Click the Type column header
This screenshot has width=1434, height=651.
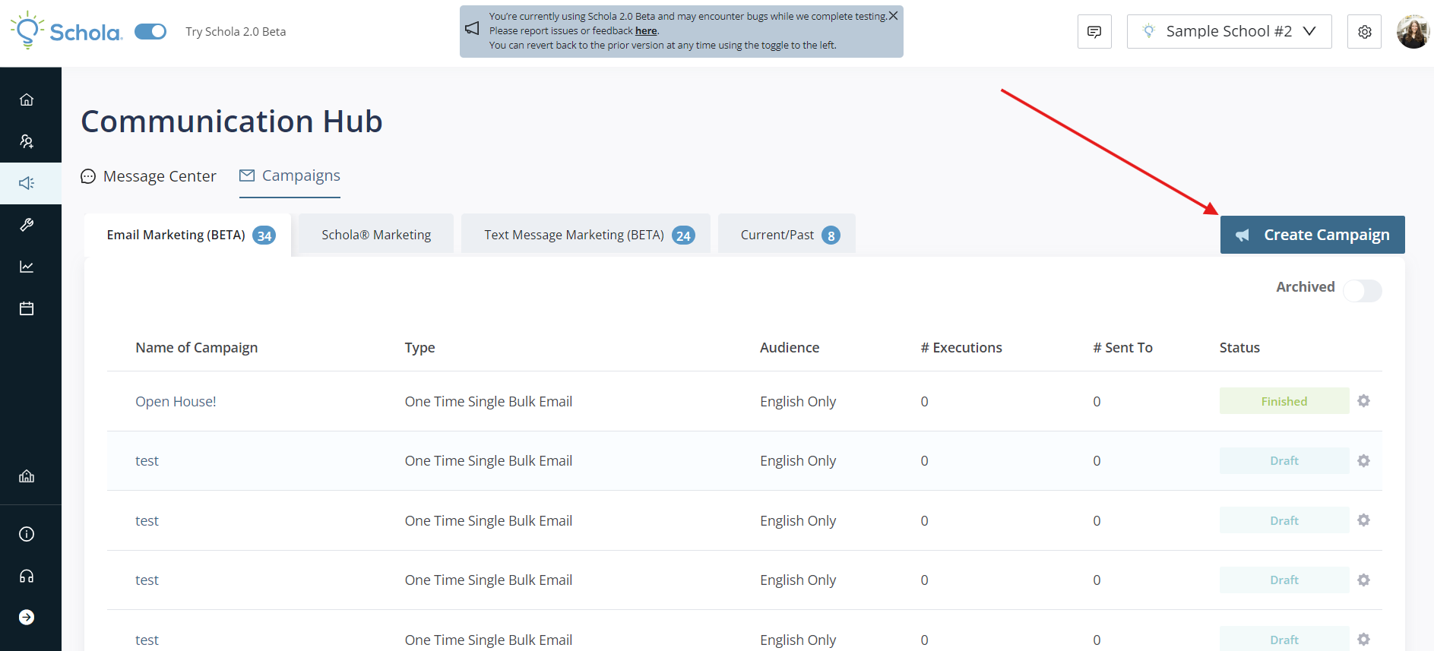pyautogui.click(x=419, y=347)
